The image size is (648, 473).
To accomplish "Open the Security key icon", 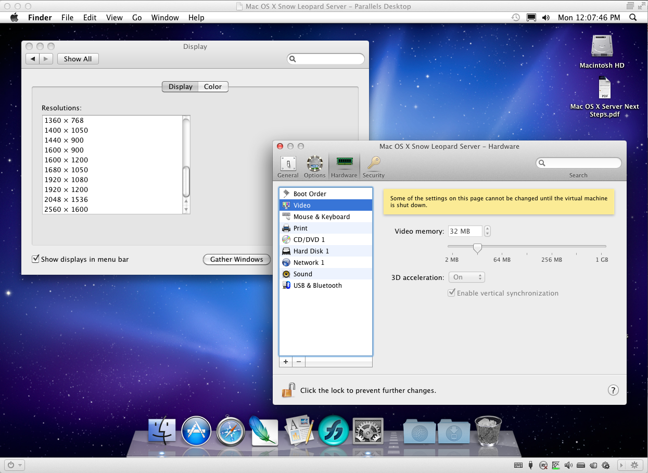I will [x=373, y=167].
